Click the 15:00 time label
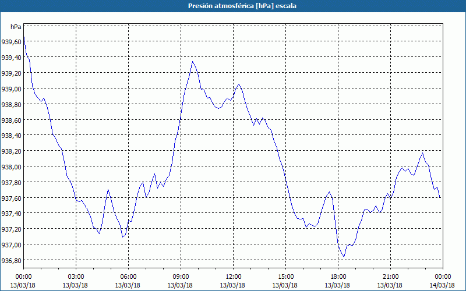Viewport: 466px width, 291px height. [x=285, y=277]
